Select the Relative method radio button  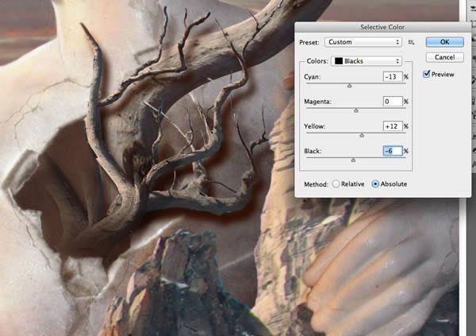336,184
